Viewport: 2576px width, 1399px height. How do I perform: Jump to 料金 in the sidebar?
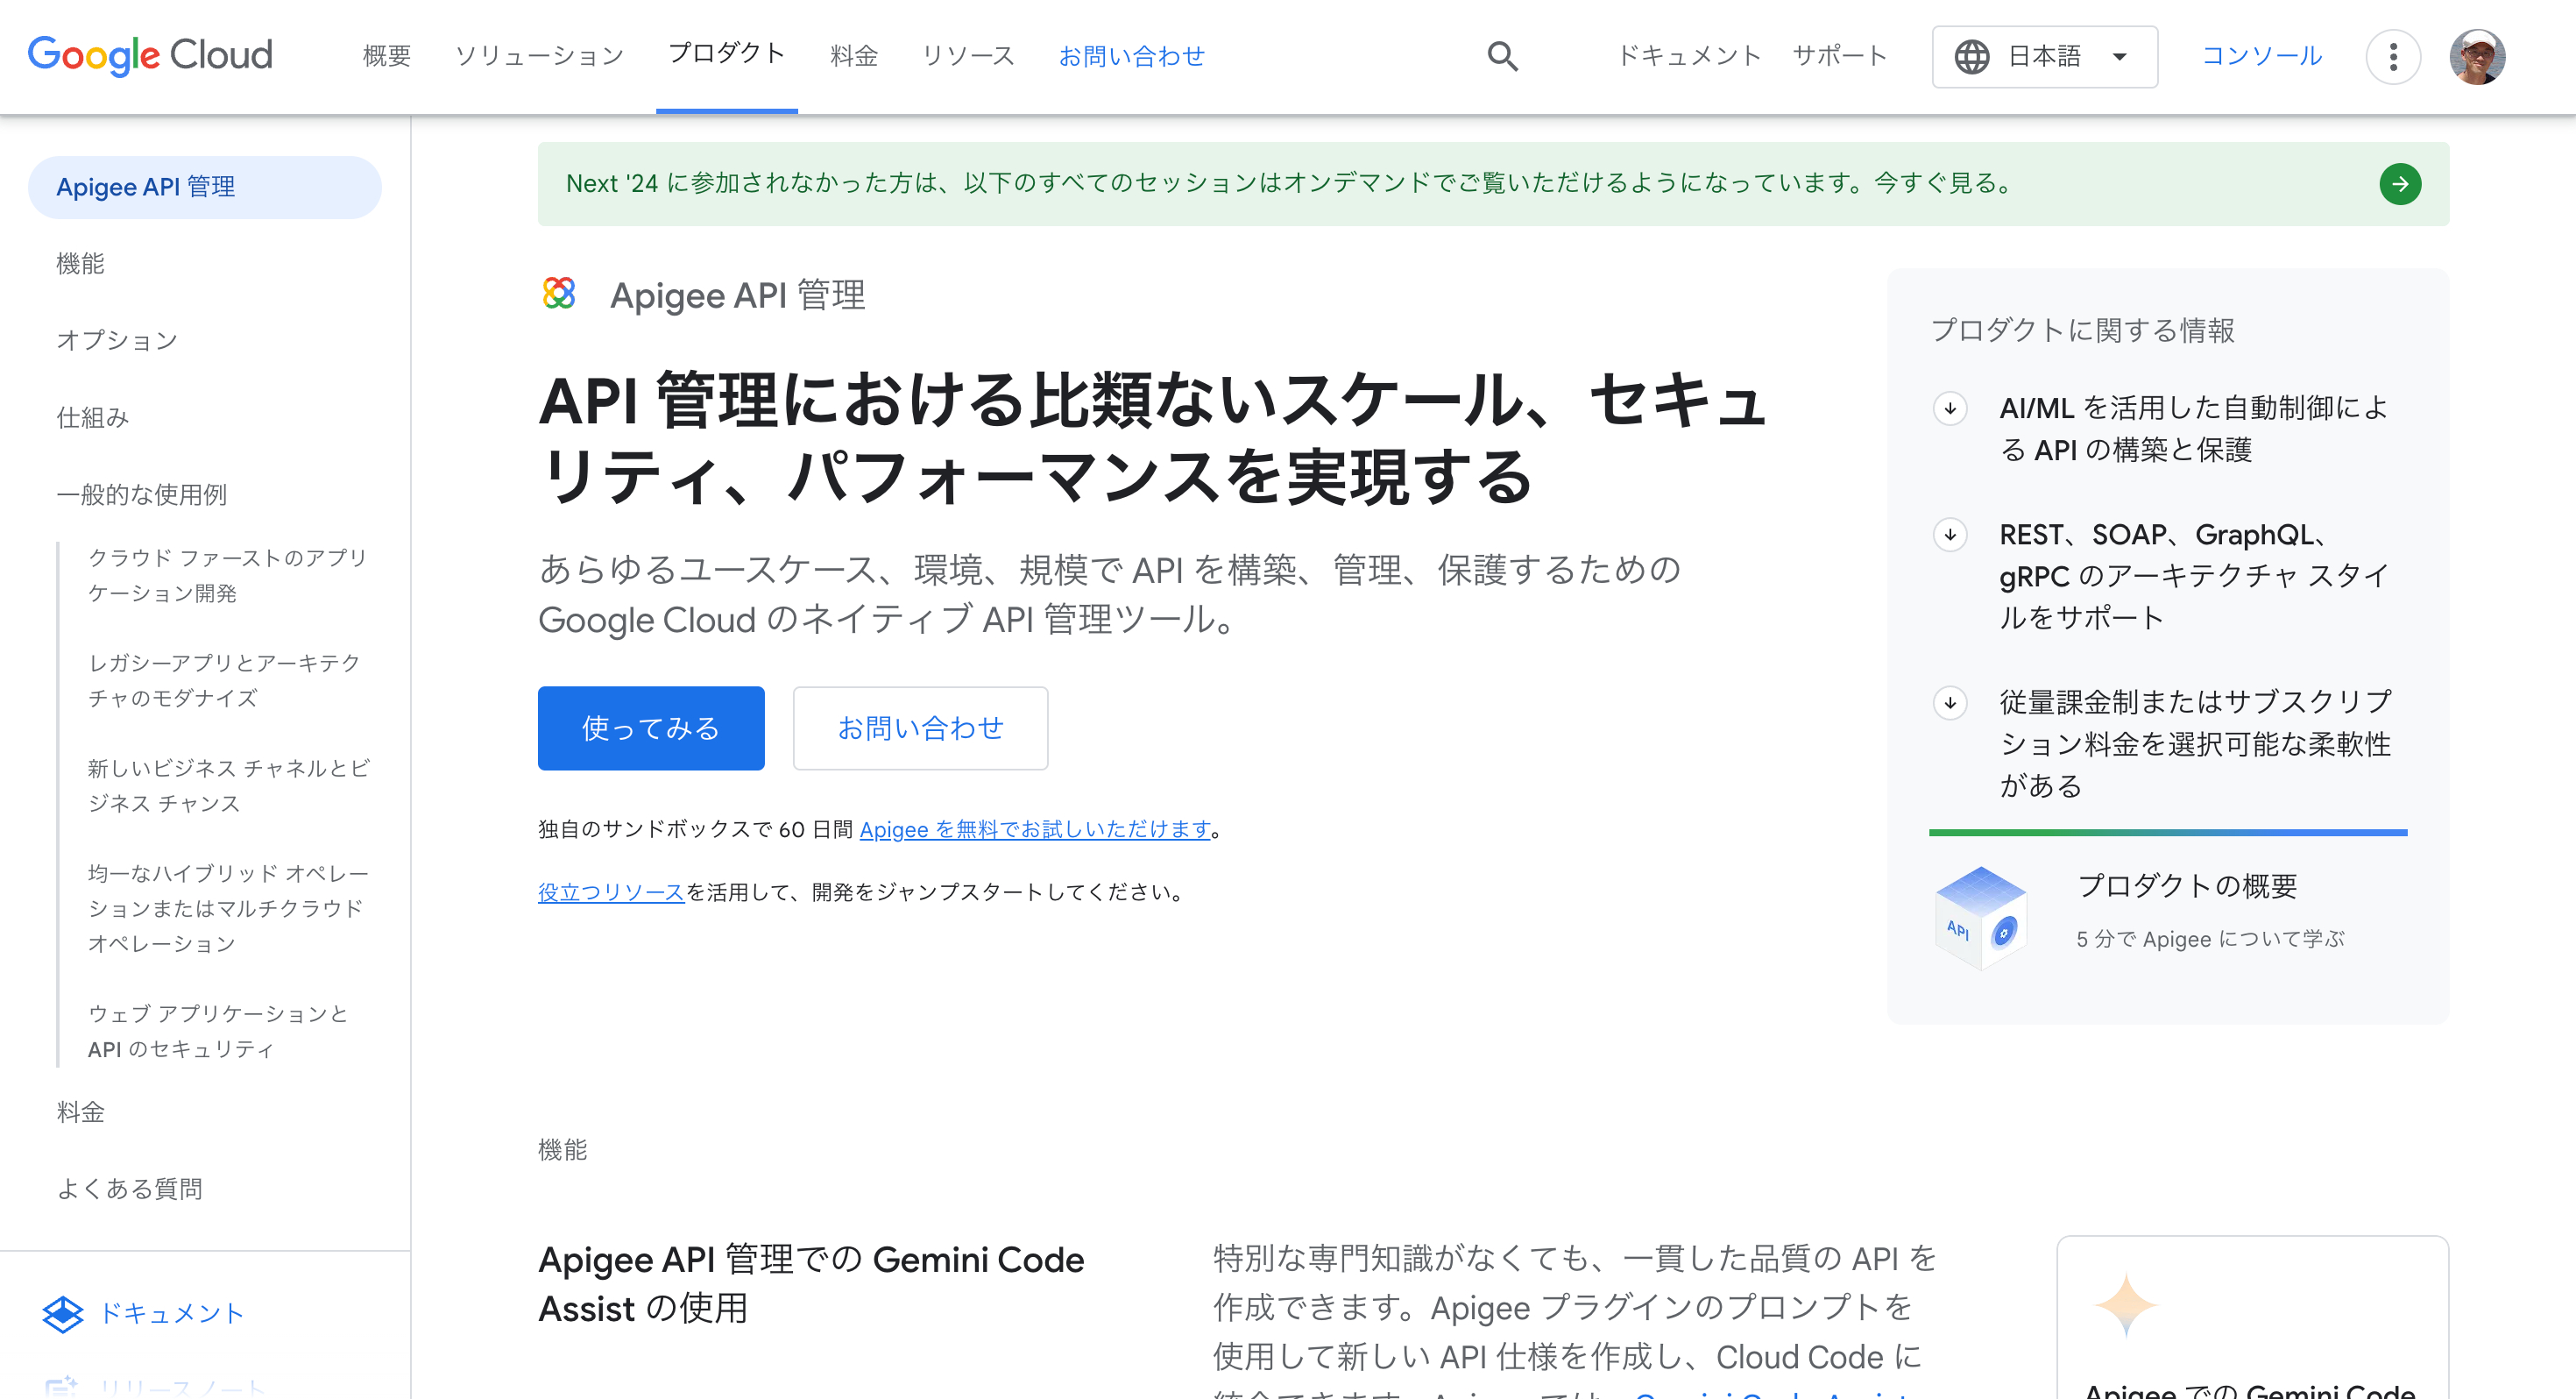pos(80,1111)
